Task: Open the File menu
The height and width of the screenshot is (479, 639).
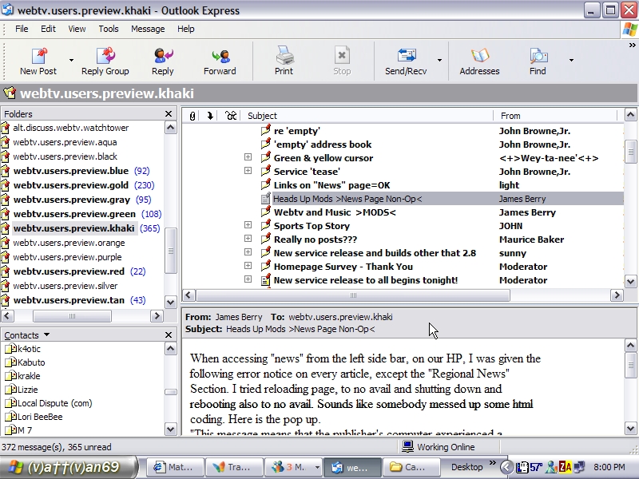Action: tap(22, 29)
